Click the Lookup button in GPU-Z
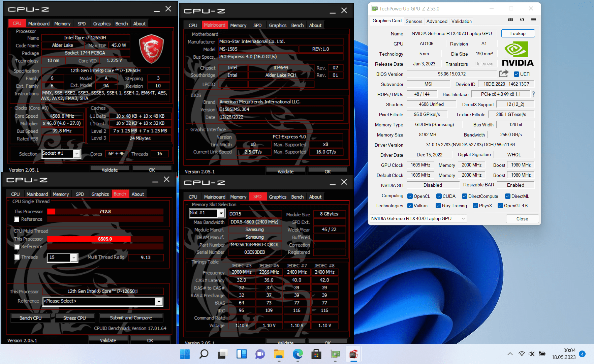This screenshot has height=364, width=594. 518,33
